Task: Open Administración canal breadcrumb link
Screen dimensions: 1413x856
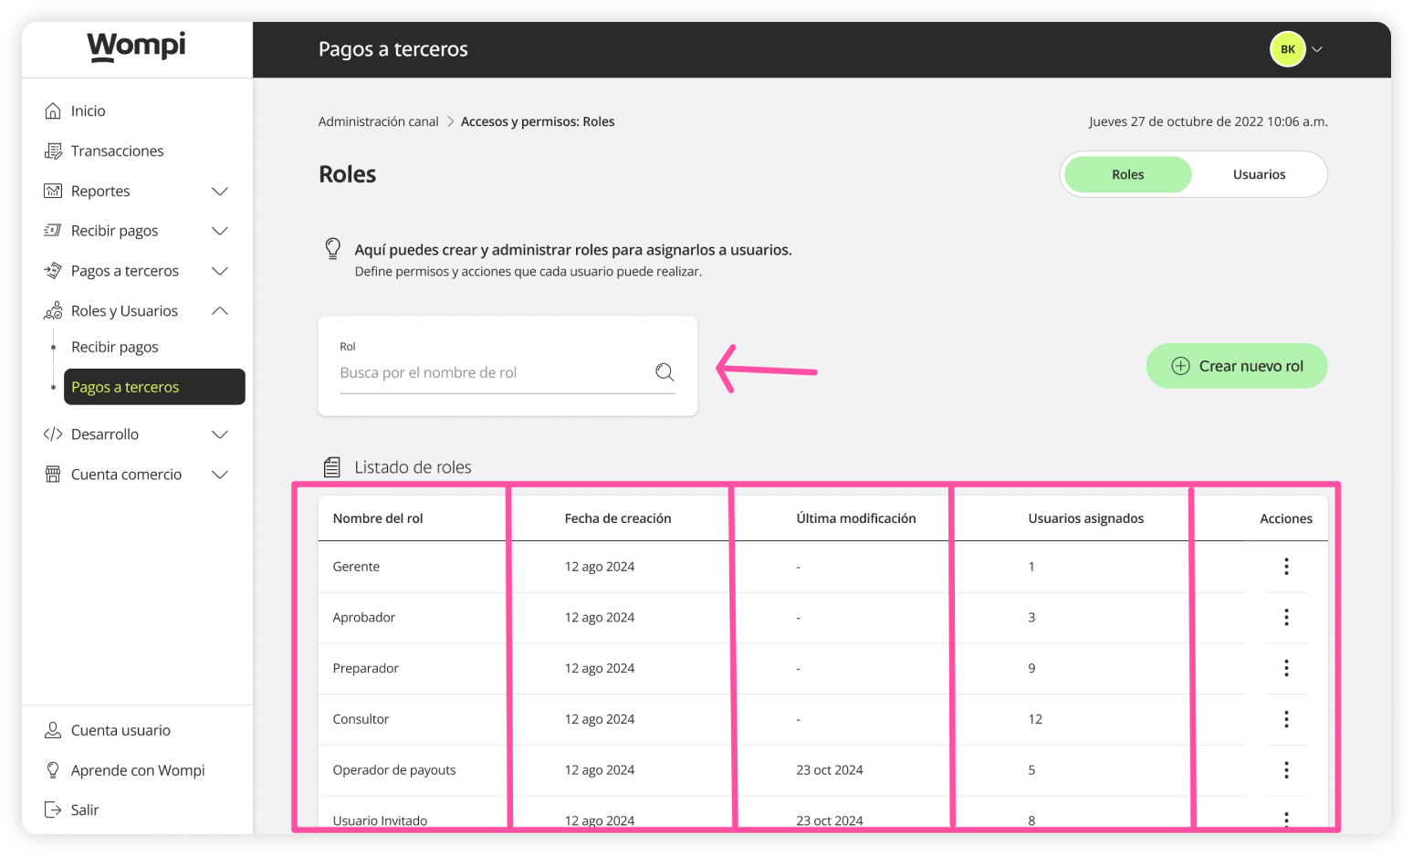Action: 378,120
